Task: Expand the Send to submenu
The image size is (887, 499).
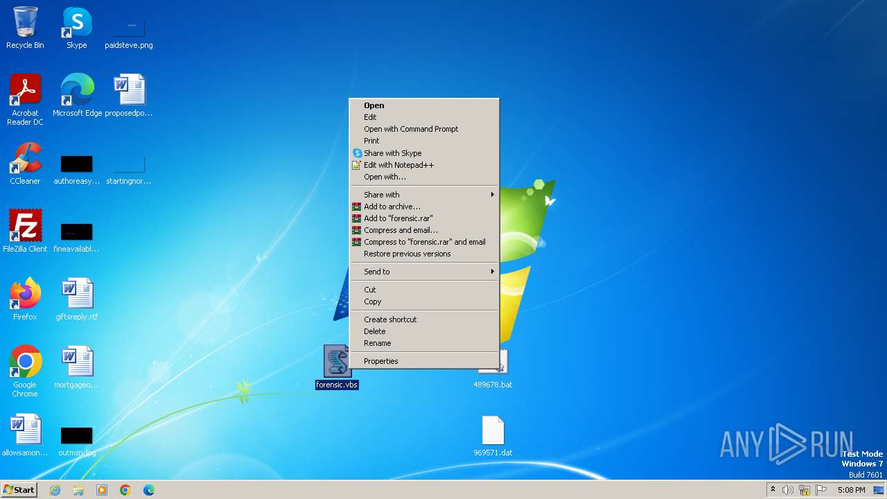Action: click(x=423, y=272)
